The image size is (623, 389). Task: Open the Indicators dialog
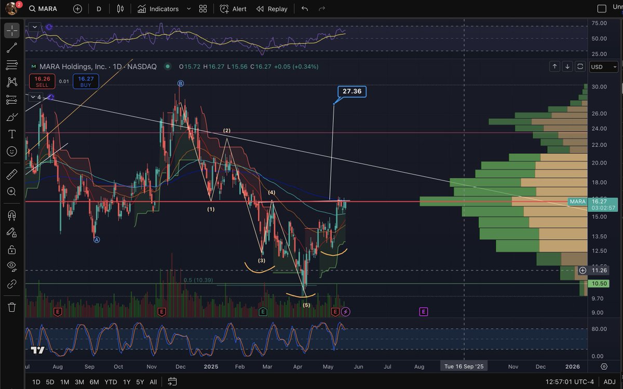(x=158, y=9)
